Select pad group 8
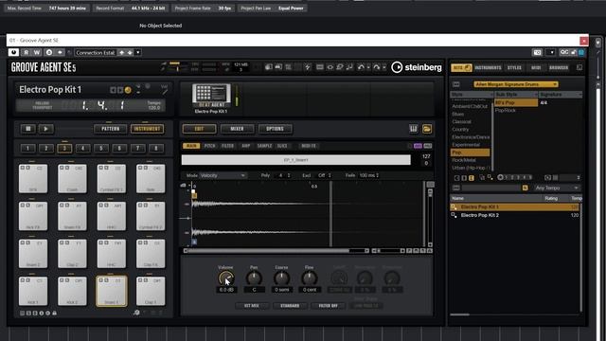The image size is (606, 341). coord(156,148)
